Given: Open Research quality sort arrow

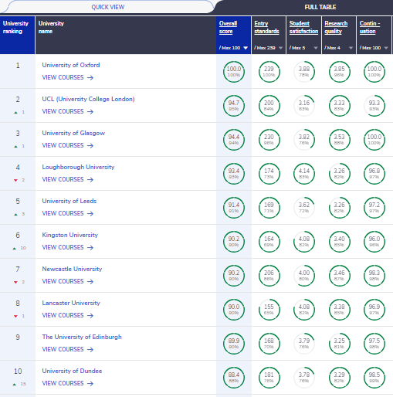Looking at the screenshot, I should pyautogui.click(x=351, y=48).
